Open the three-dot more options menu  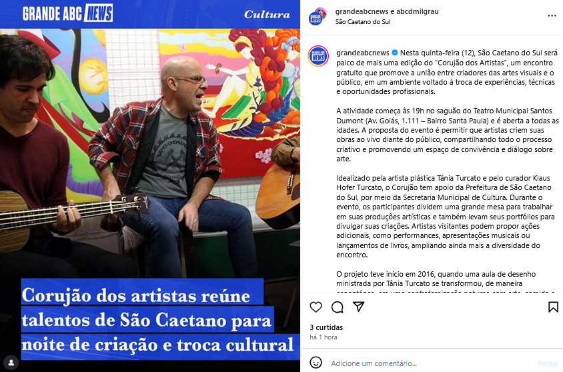point(552,16)
